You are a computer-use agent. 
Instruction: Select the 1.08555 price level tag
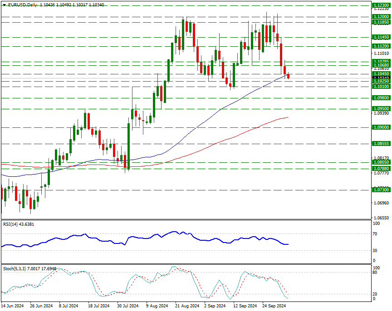(x=381, y=144)
